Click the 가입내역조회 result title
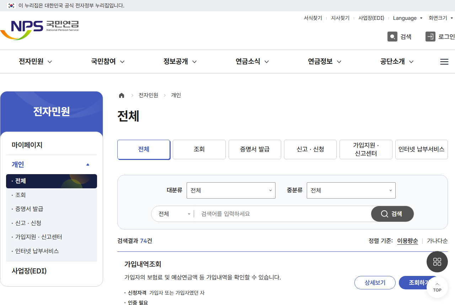This screenshot has width=455, height=305. pos(143,264)
